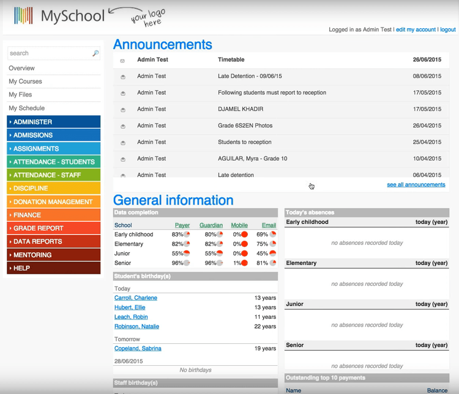Sort data completion by Payer column
This screenshot has height=394, width=459.
pyautogui.click(x=182, y=225)
